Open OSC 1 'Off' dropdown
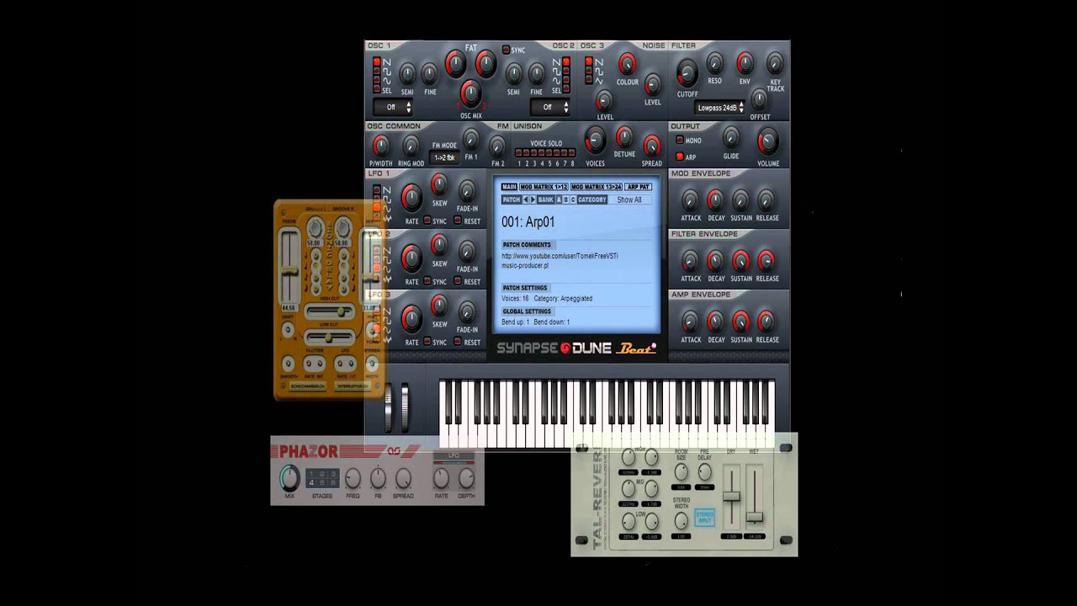The image size is (1077, 606). click(x=393, y=107)
